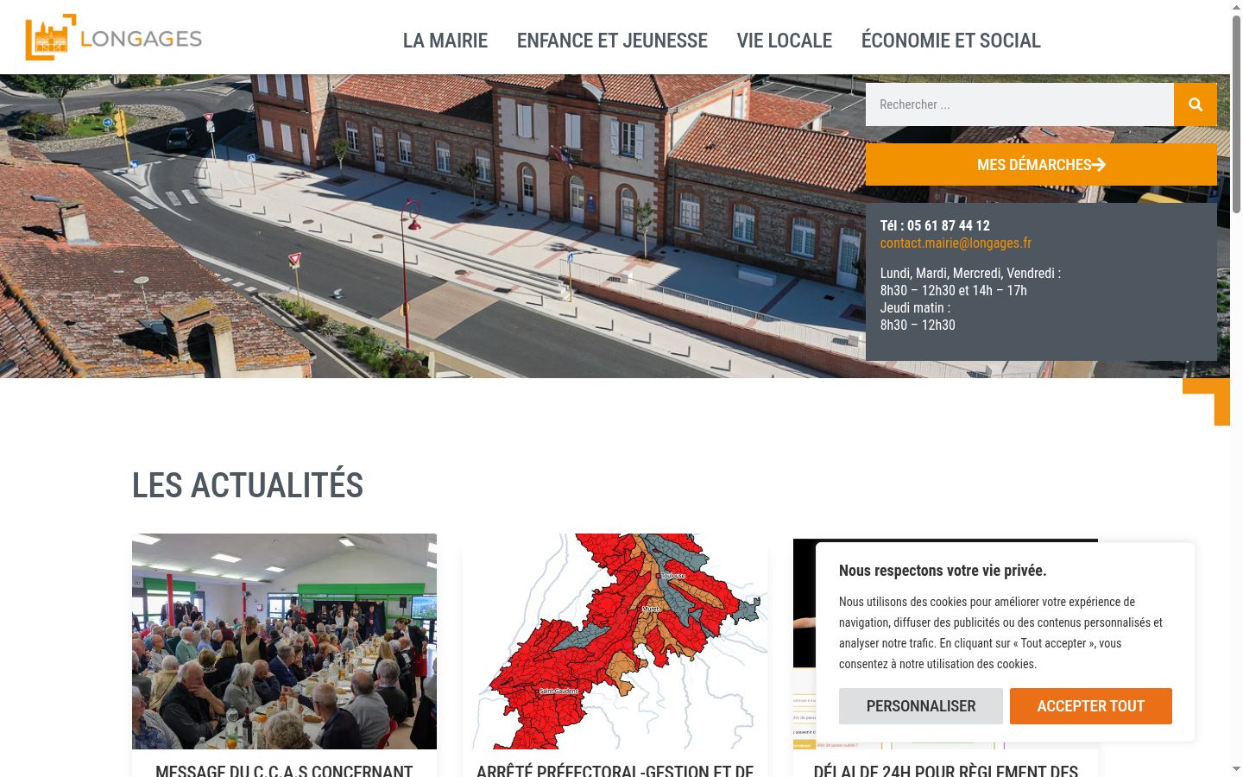
Task: Click the phone number 05 61 87 44 12
Action: [x=948, y=226]
